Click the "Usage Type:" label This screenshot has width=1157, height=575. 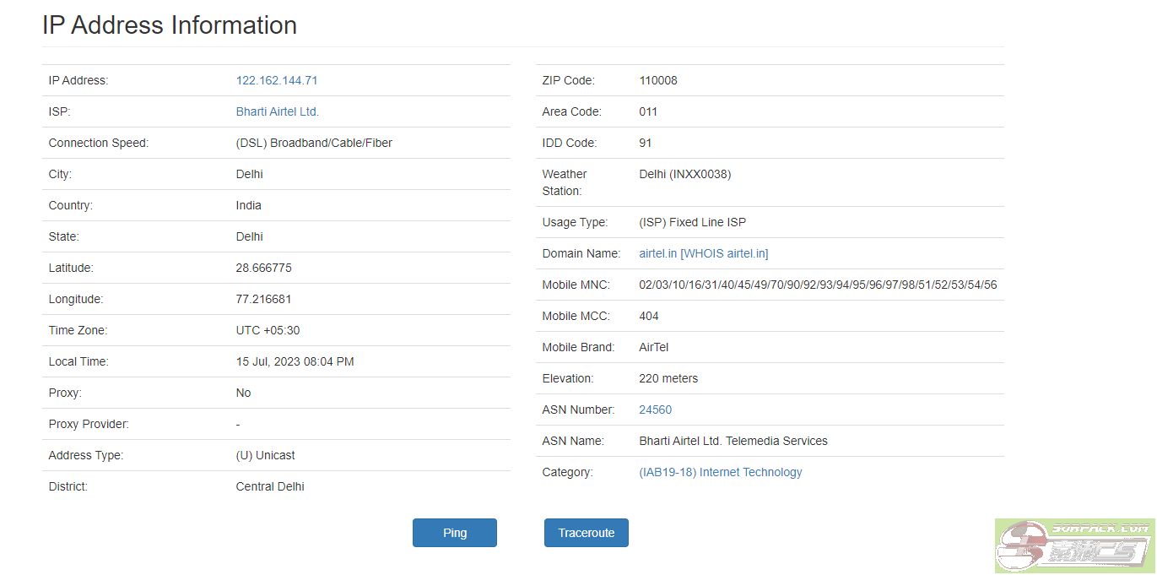click(575, 222)
